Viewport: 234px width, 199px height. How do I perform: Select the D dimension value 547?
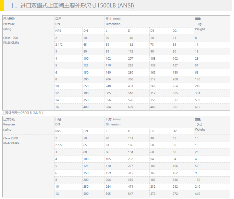tap(130, 194)
